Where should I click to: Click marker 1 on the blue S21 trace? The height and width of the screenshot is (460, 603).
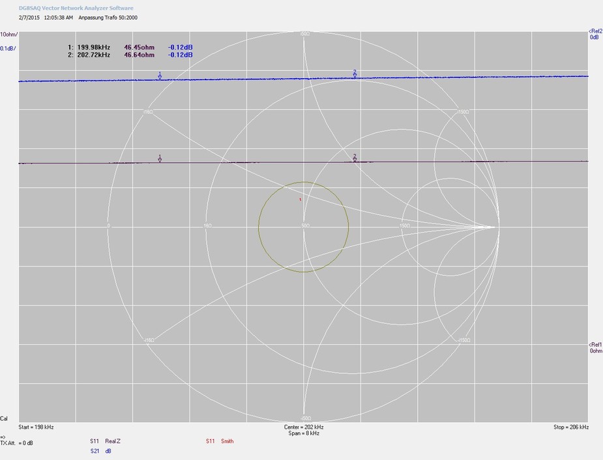(160, 76)
